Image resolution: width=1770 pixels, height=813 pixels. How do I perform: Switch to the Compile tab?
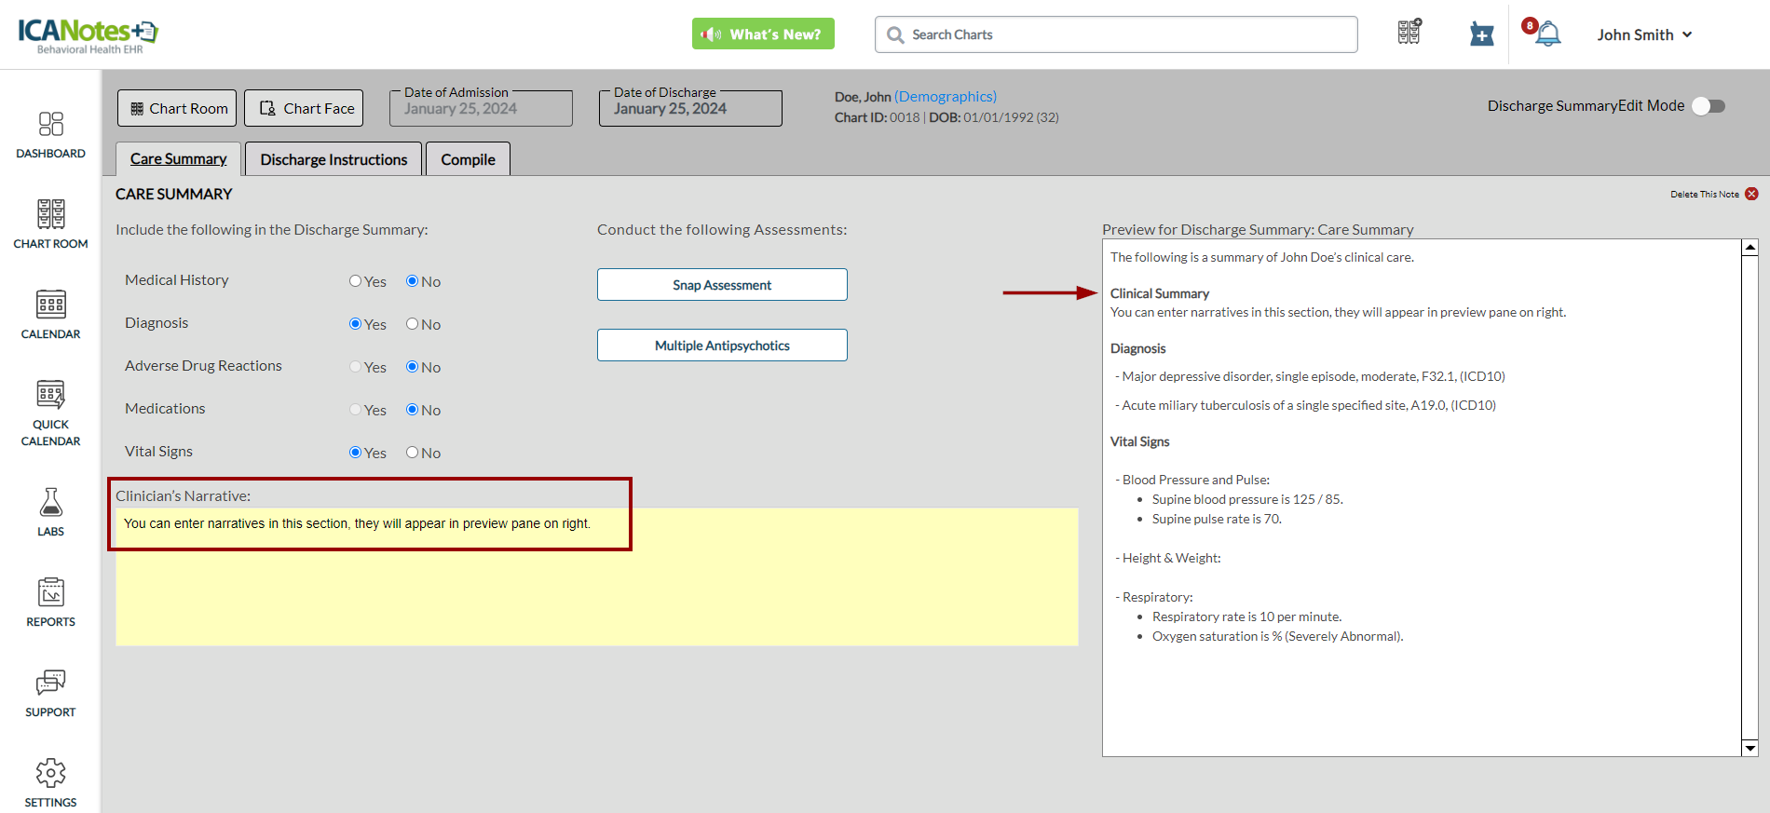468,159
